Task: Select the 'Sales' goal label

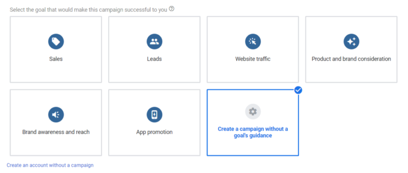Action: (56, 59)
